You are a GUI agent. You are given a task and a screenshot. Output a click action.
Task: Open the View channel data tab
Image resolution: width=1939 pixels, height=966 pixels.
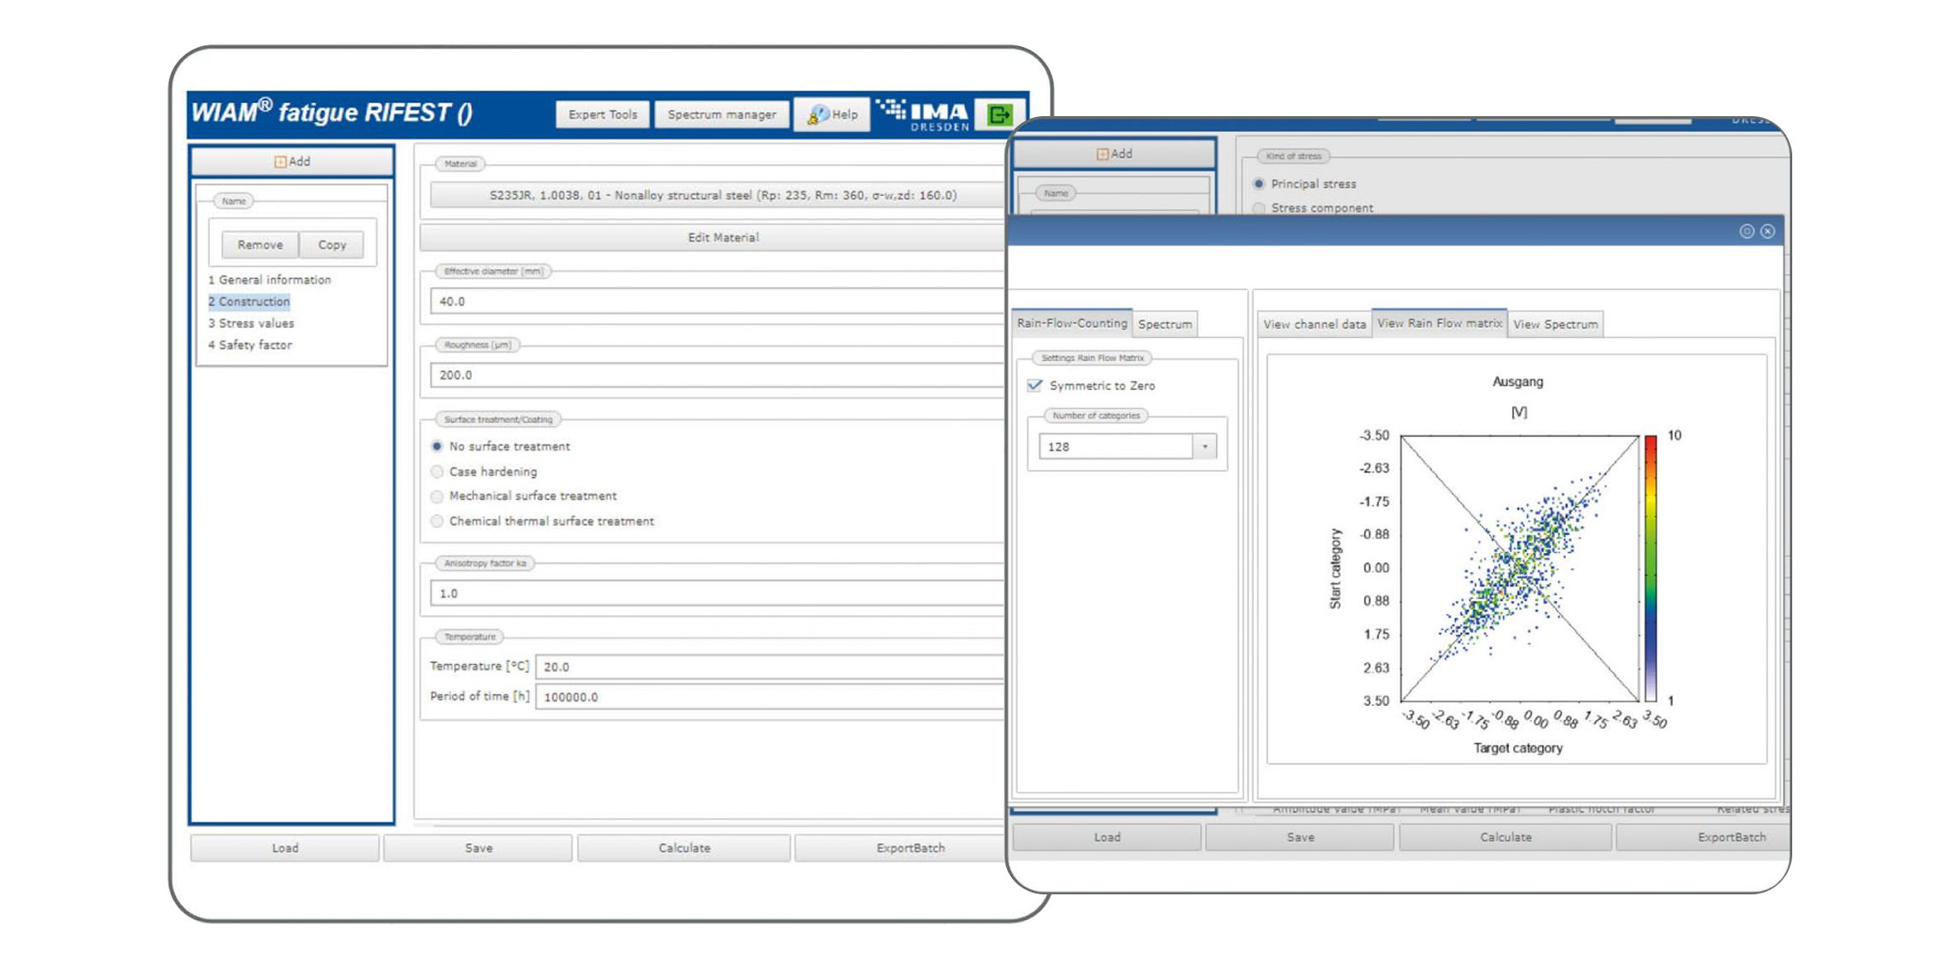click(x=1314, y=324)
